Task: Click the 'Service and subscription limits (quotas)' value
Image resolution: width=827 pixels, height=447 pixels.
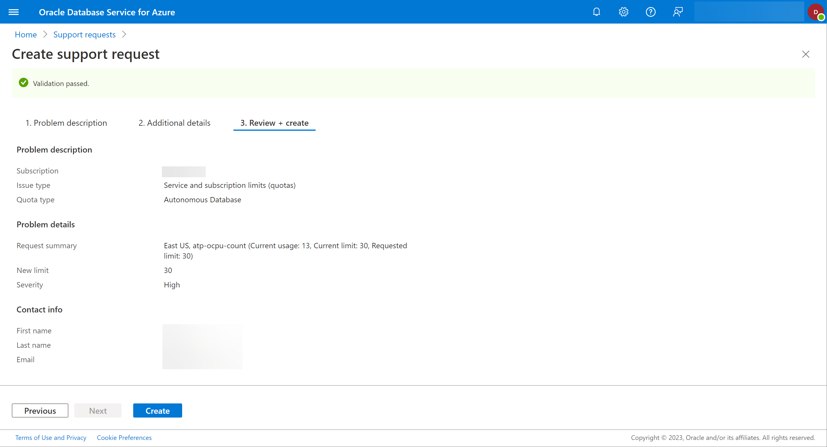Action: click(x=230, y=185)
